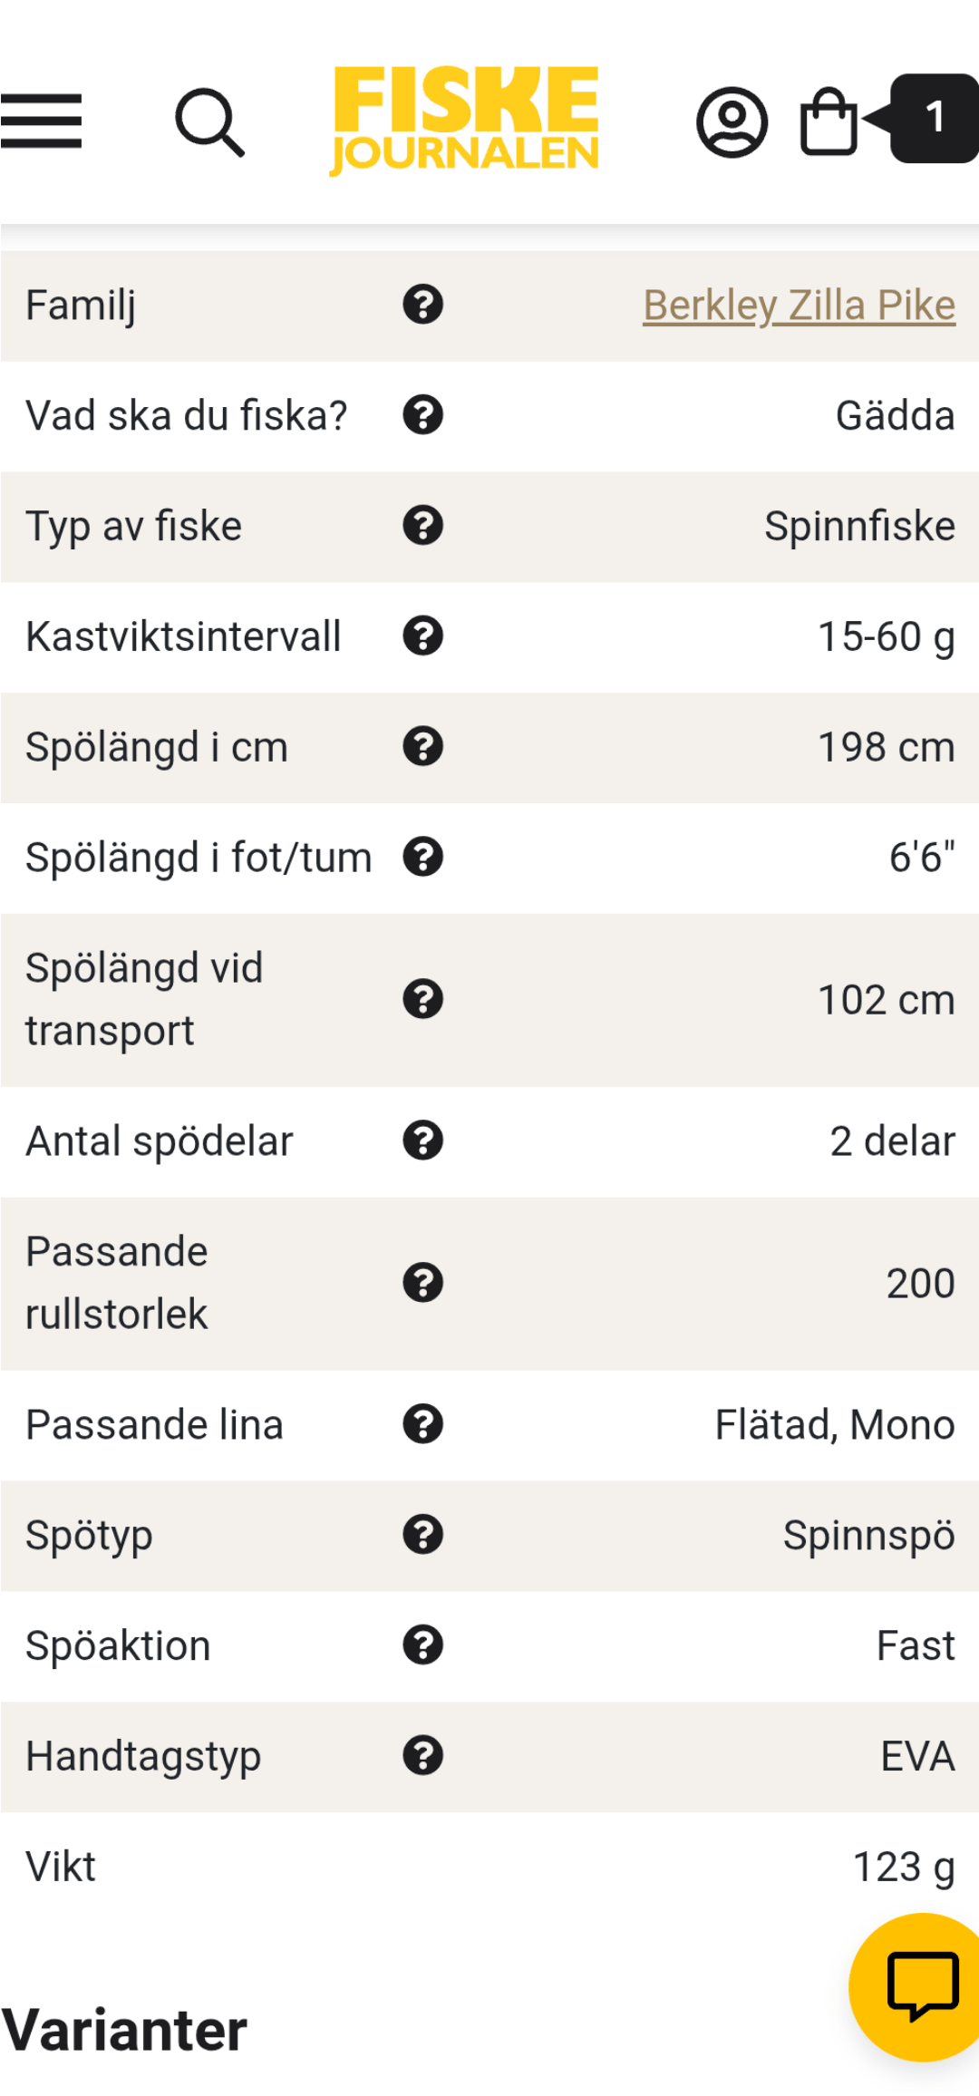Click help icon beside Kastviktsintervall

422,636
